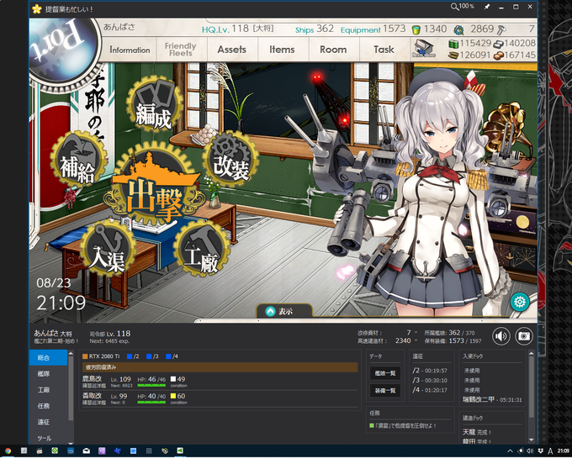The width and height of the screenshot is (572, 464).
Task: Click the quest 「潜器」で他提督を圧倒せよ!
Action: [403, 425]
